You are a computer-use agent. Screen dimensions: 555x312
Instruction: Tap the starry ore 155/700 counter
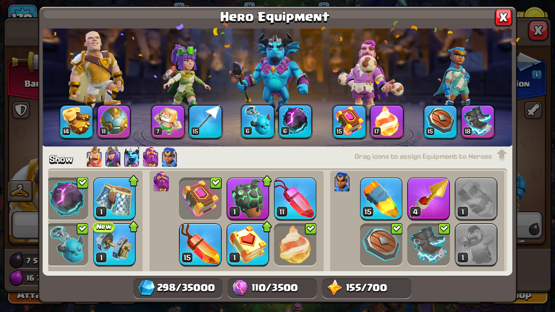point(367,288)
